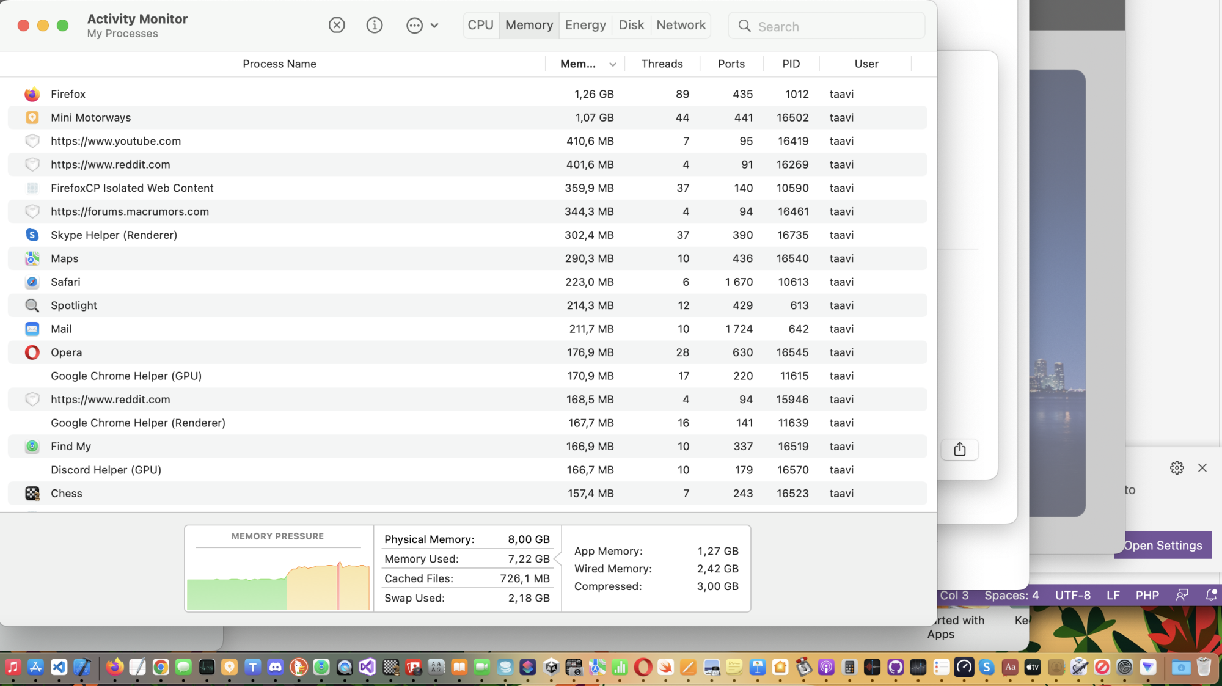Click the ellipsis more options icon

(x=414, y=26)
